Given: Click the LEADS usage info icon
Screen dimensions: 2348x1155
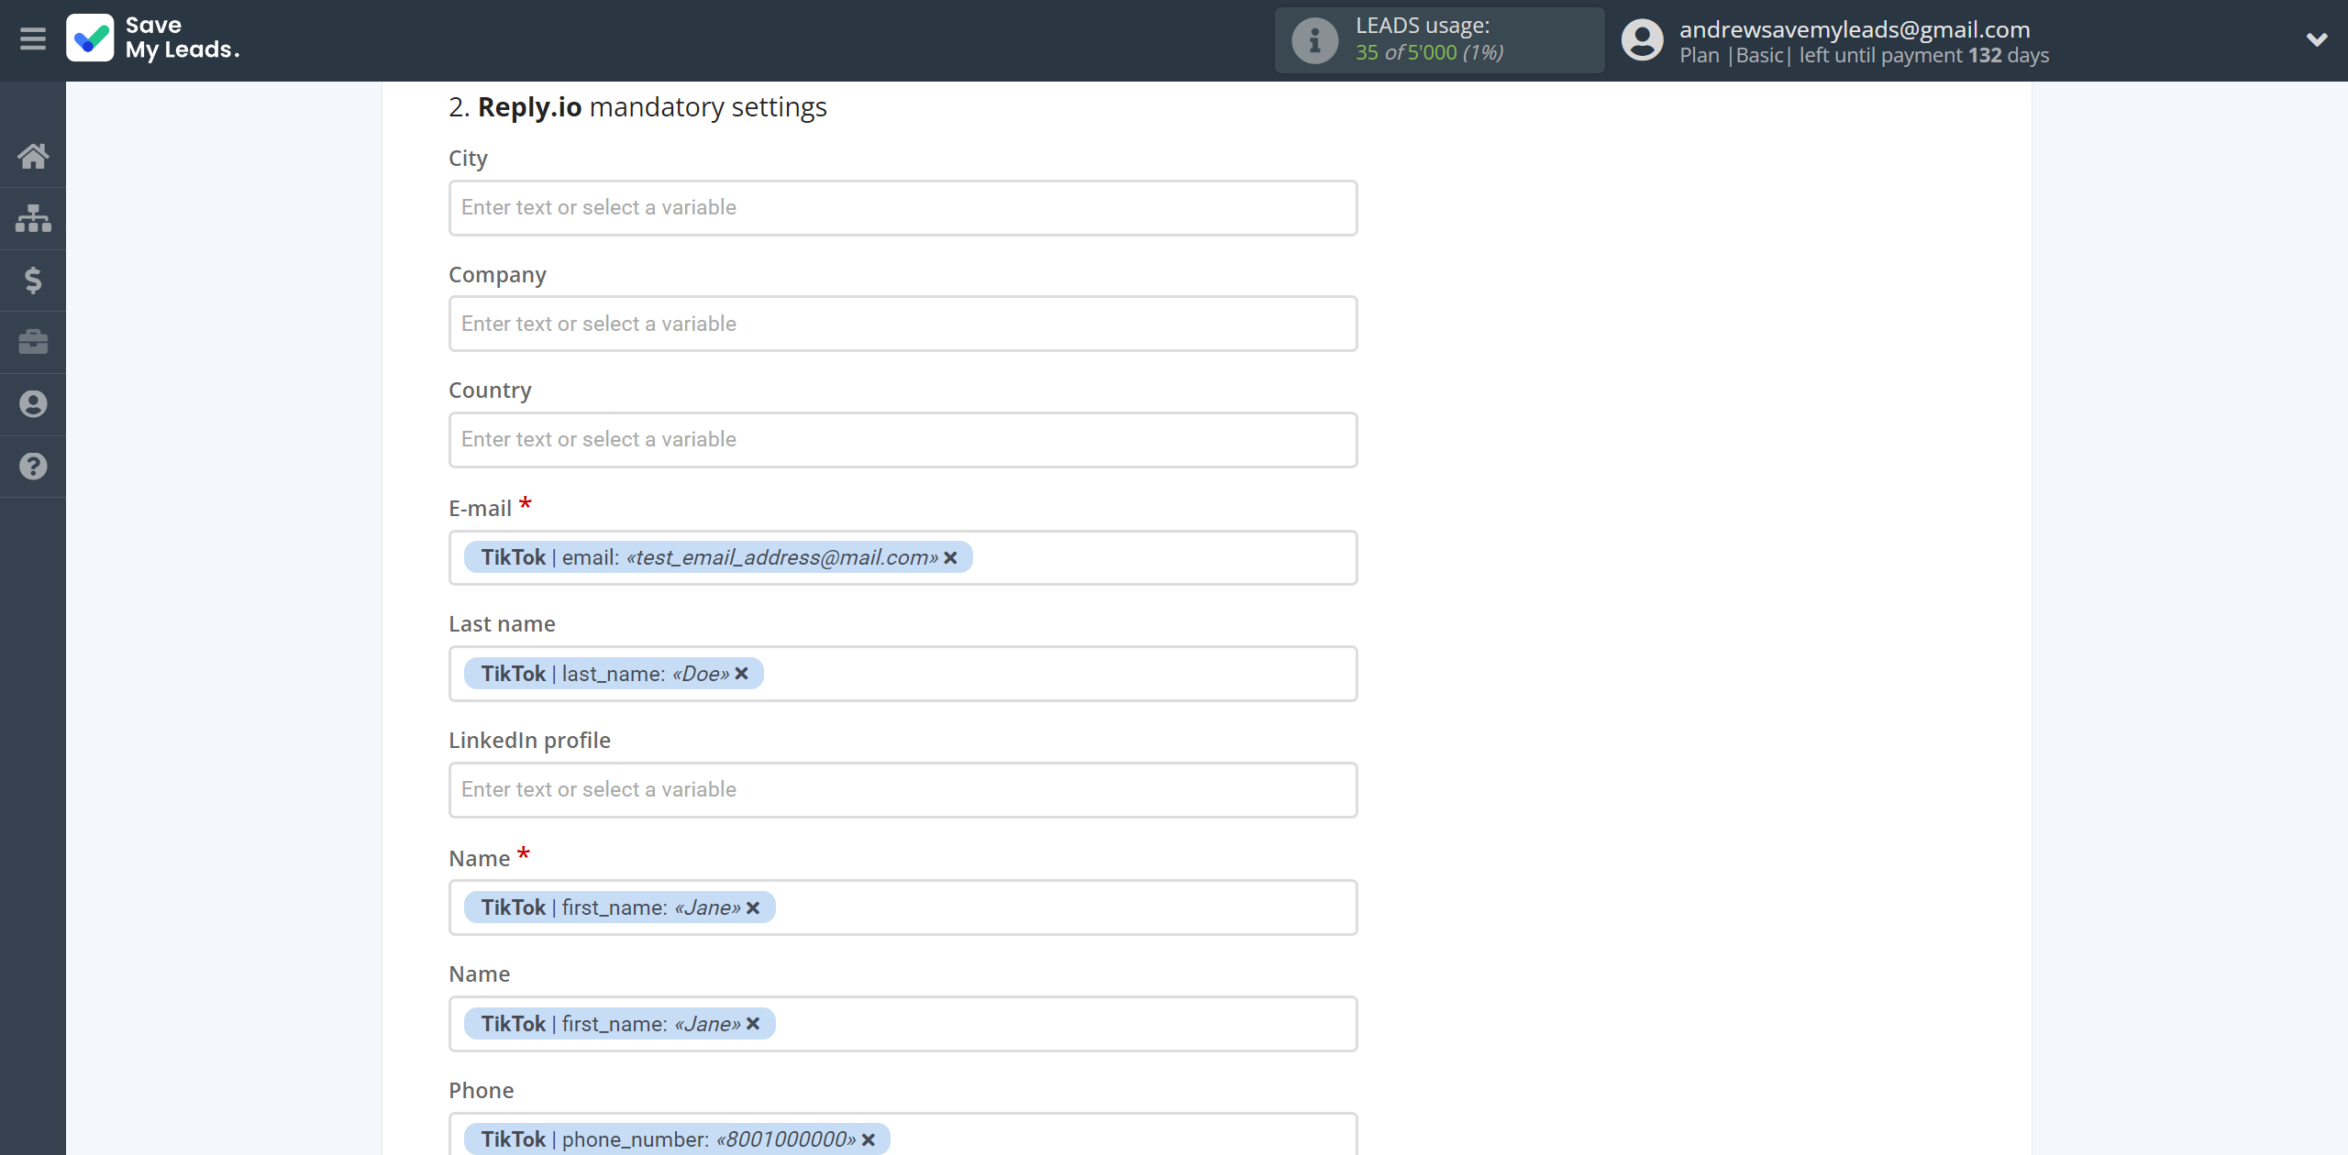Looking at the screenshot, I should click(1314, 40).
